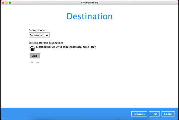The height and width of the screenshot is (120, 179).
Task: Click the Existing storage destinations label
Action: (46, 43)
